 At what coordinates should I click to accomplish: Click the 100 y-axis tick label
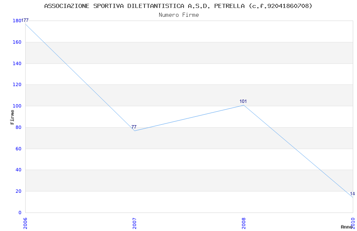point(17,106)
